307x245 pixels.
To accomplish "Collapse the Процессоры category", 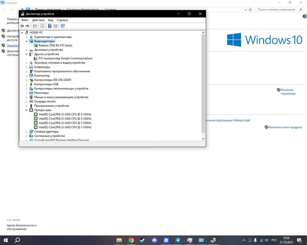I will pos(26,110).
